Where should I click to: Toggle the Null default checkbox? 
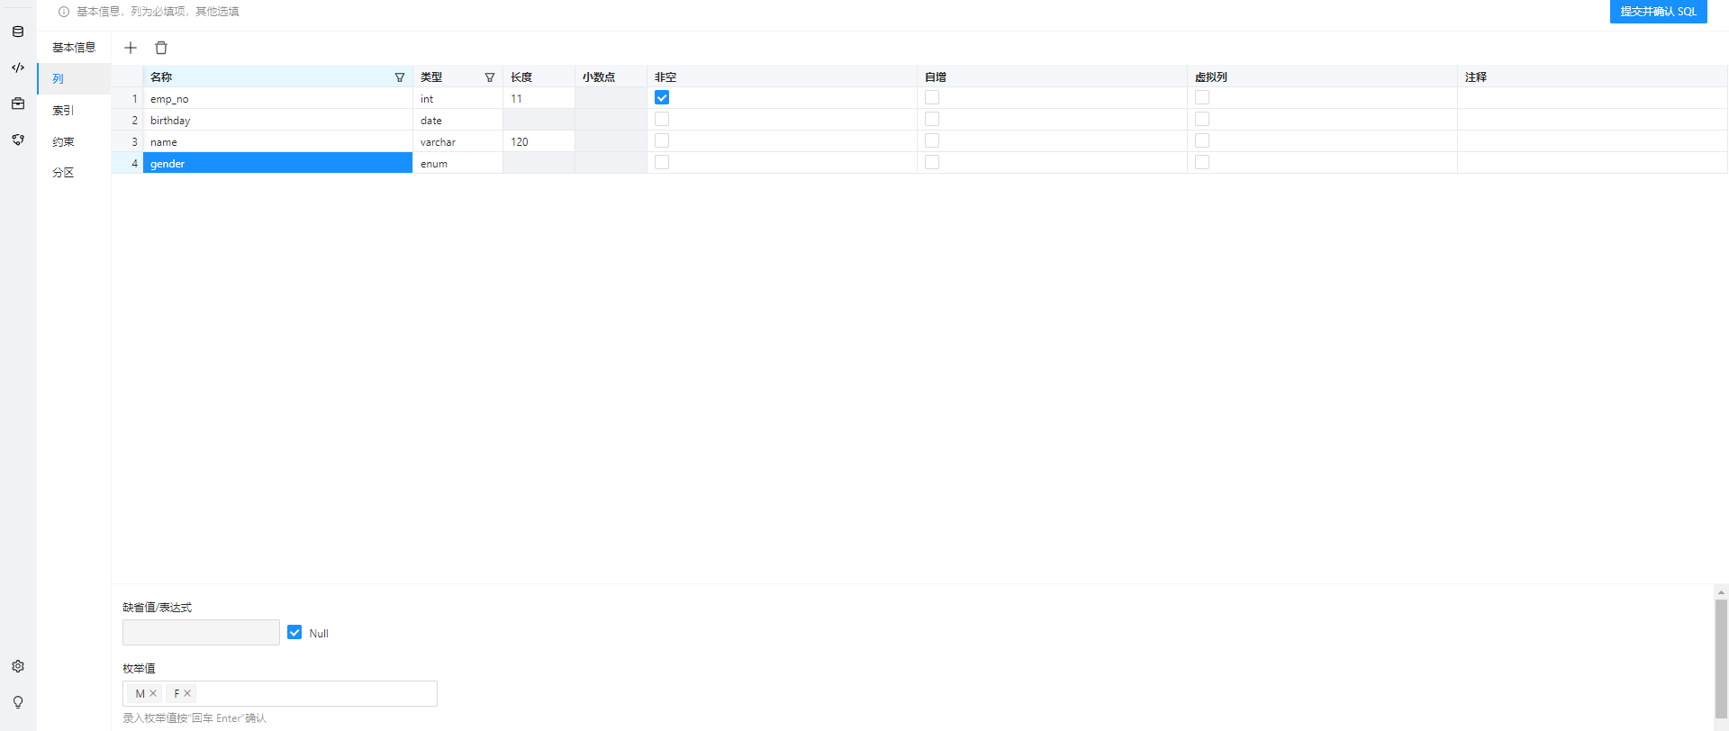(x=294, y=632)
